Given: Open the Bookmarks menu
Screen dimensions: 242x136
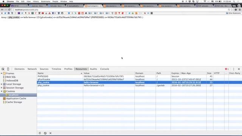Looking at the screenshot, I should click(x=45, y=2).
